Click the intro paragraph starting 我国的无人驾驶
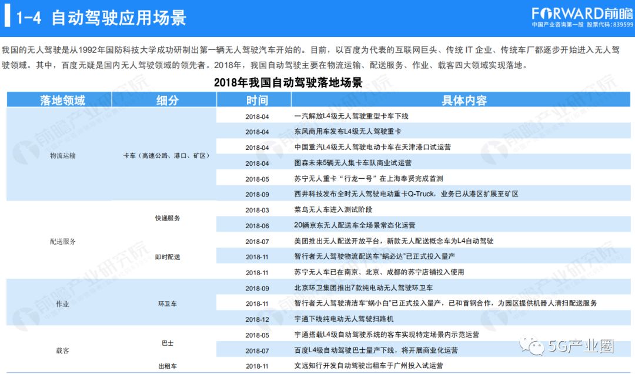The image size is (635, 374). pyautogui.click(x=310, y=58)
